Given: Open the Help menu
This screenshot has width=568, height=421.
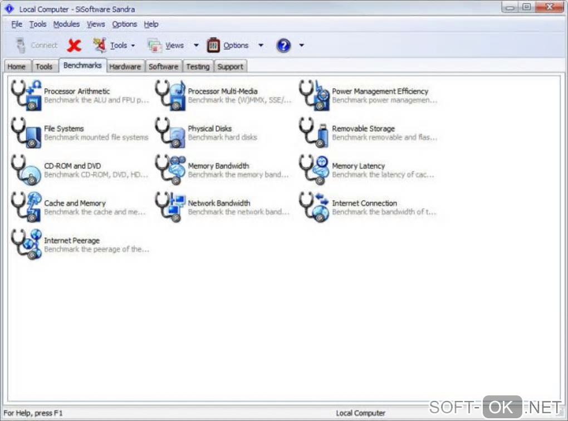Looking at the screenshot, I should 151,25.
